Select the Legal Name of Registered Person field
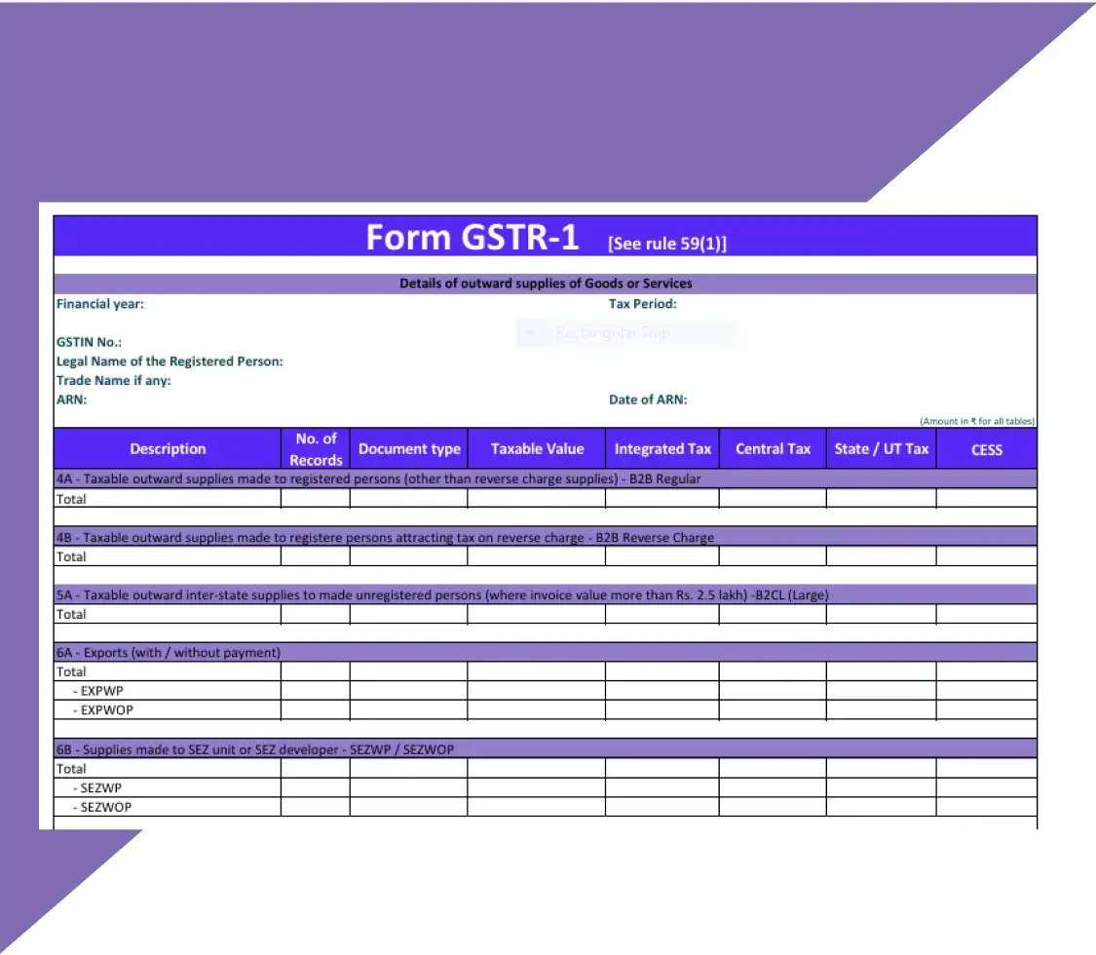Screen dimensions: 1096x955 (170, 362)
